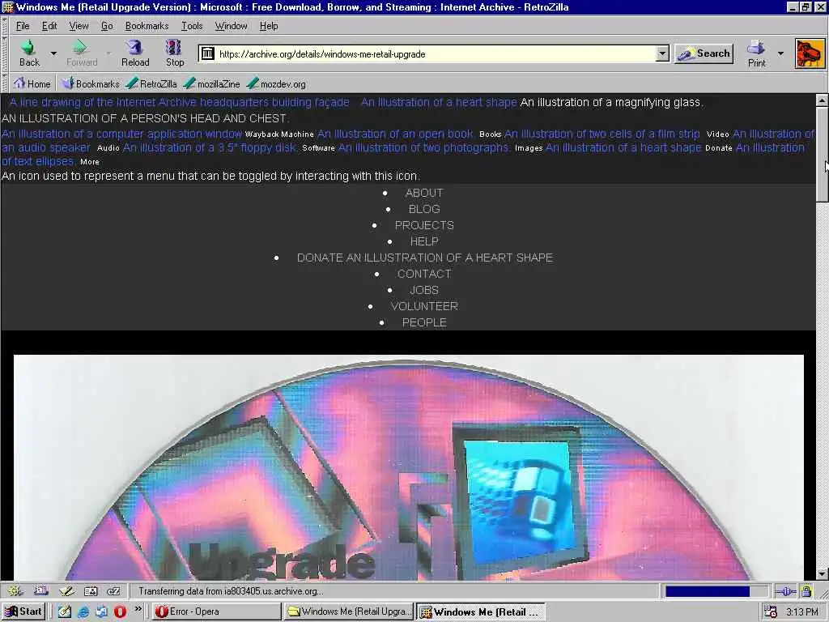Click the ABOUT list link

[424, 193]
